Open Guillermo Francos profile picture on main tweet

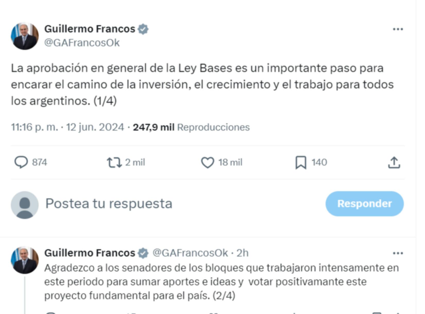[25, 36]
